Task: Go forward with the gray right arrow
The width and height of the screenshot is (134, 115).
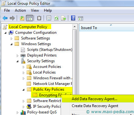Action: (12, 18)
